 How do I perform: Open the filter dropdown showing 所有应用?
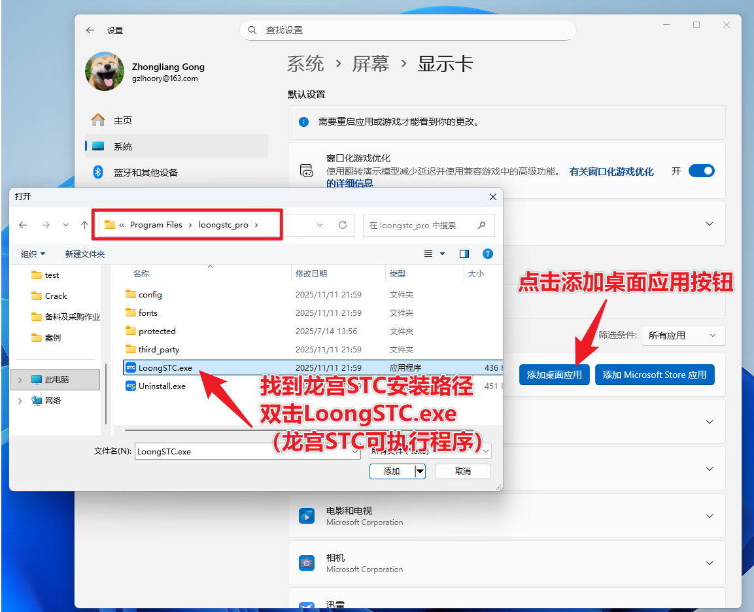pyautogui.click(x=683, y=335)
